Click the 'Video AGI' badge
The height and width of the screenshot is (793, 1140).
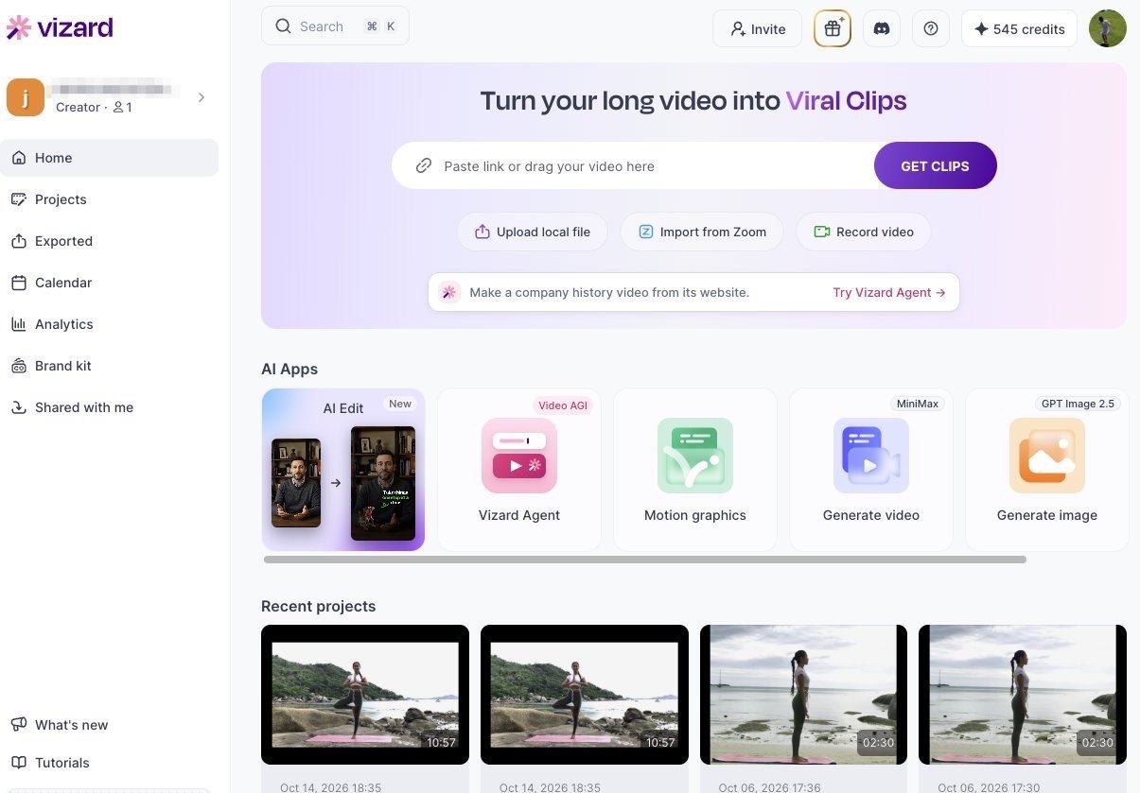[x=563, y=405]
